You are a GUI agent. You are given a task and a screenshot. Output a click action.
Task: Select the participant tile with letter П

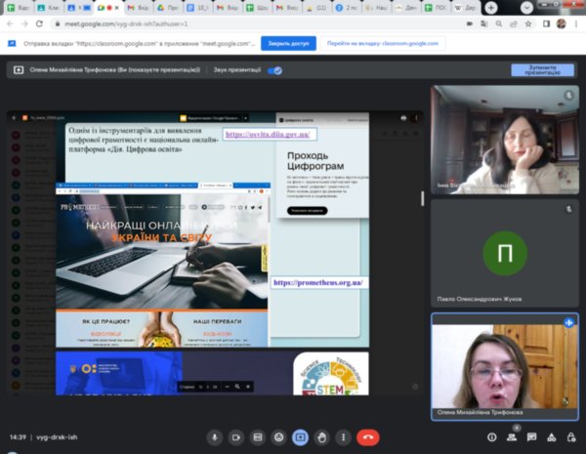pos(505,253)
